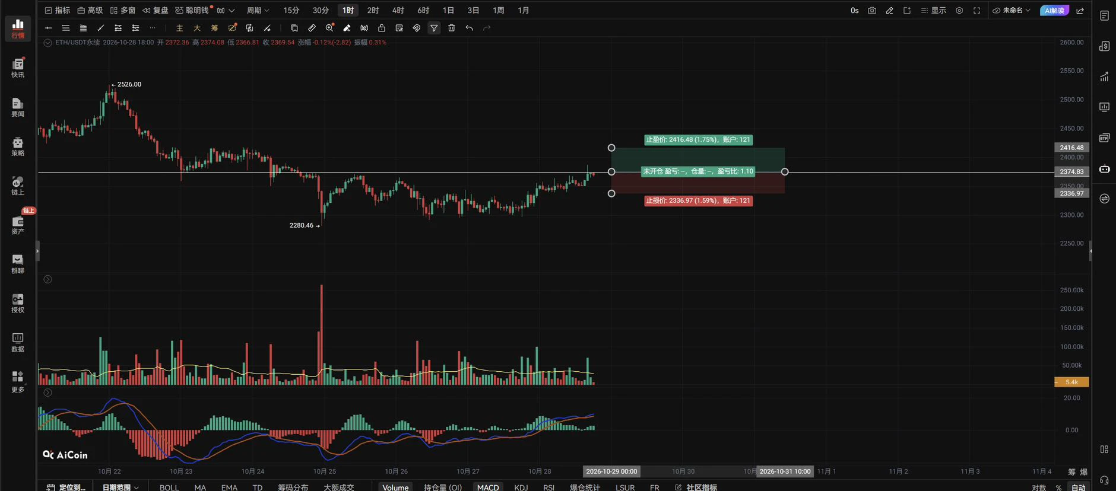Click the filter funnel toolbar icon
Screen dimensions: 1116x491
(x=434, y=28)
